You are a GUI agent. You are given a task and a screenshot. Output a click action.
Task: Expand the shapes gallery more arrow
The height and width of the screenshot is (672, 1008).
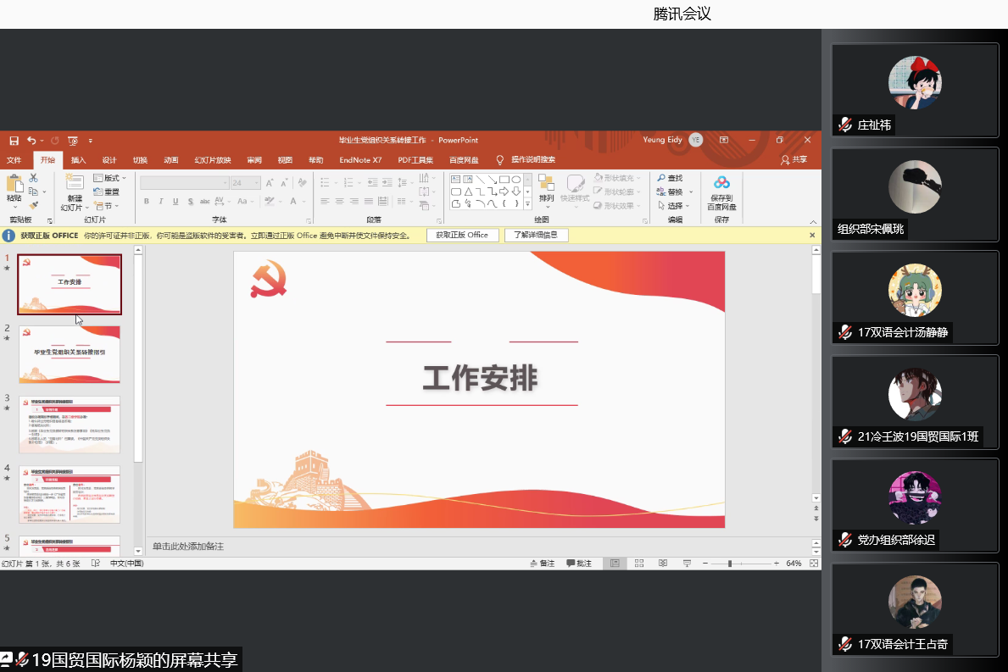coord(527,204)
